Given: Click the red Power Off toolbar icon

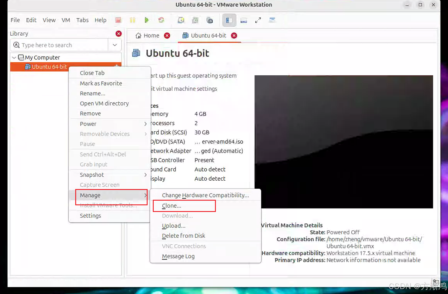Looking at the screenshot, I should click(118, 20).
